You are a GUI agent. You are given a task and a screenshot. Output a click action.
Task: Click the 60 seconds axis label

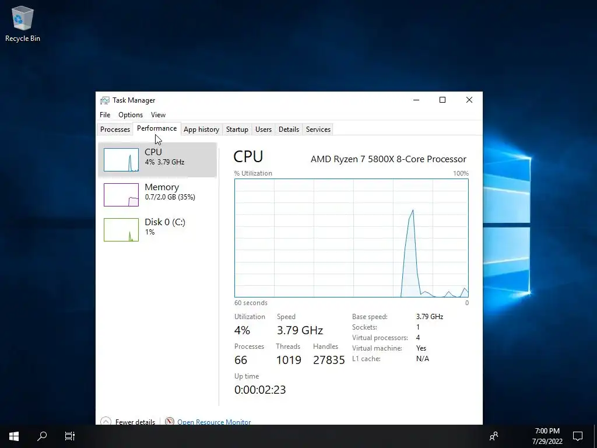pyautogui.click(x=251, y=303)
